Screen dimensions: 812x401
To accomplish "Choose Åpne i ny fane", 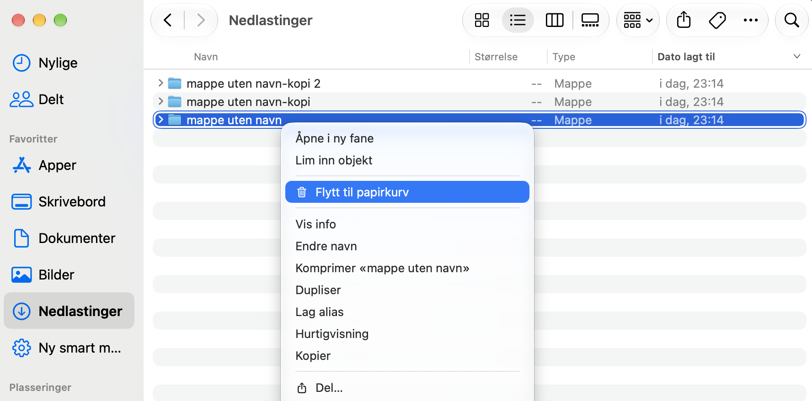I will tap(407, 138).
